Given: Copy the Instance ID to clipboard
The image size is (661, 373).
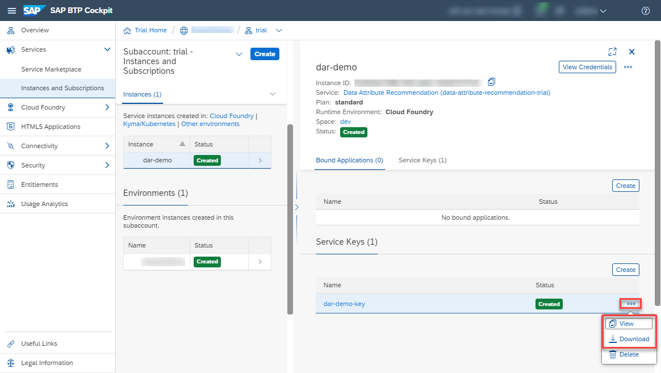Looking at the screenshot, I should (x=492, y=82).
